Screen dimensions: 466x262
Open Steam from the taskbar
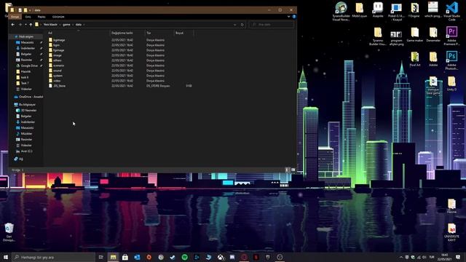[173, 257]
